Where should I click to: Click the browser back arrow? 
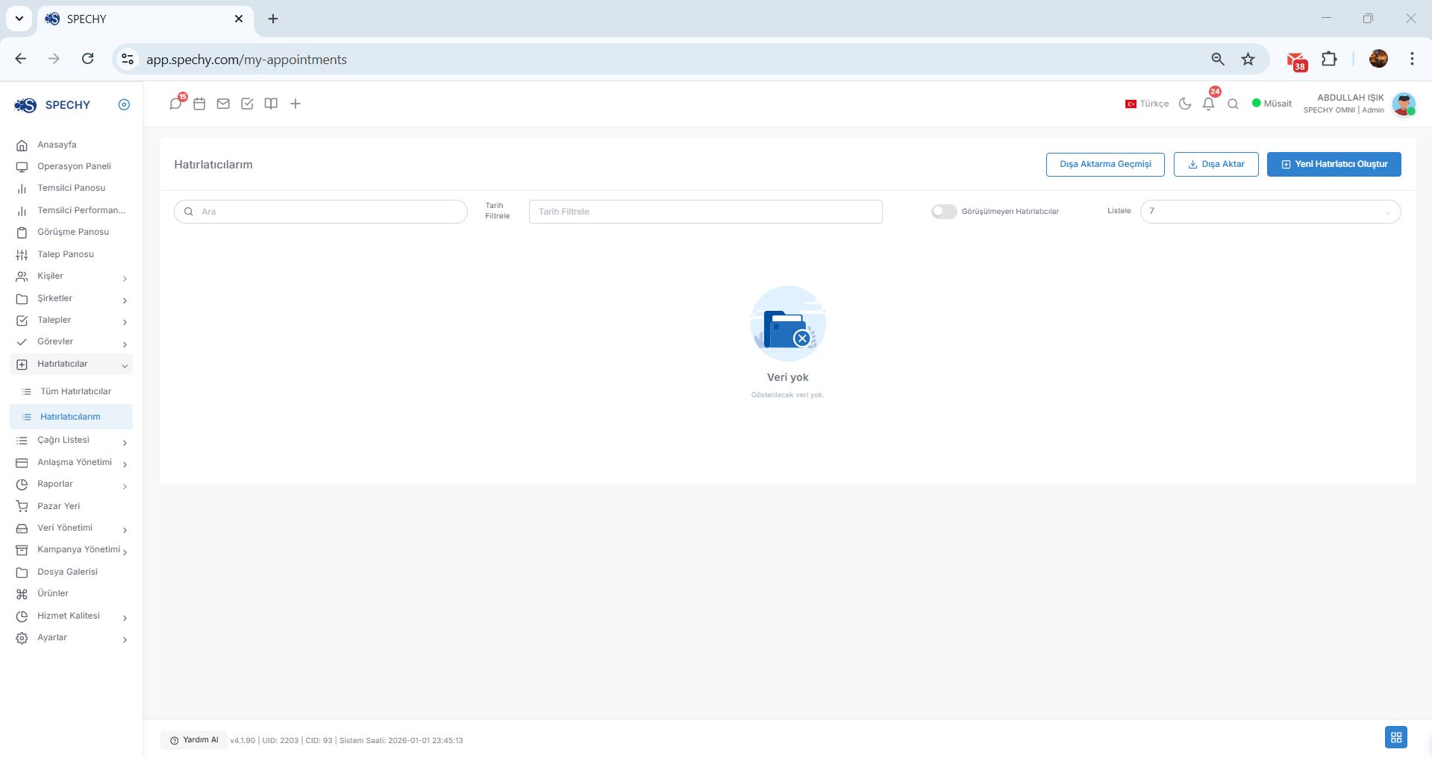(x=21, y=59)
